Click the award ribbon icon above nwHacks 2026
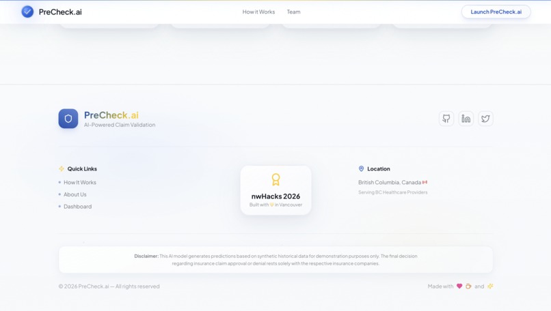This screenshot has width=551, height=311. click(x=276, y=179)
